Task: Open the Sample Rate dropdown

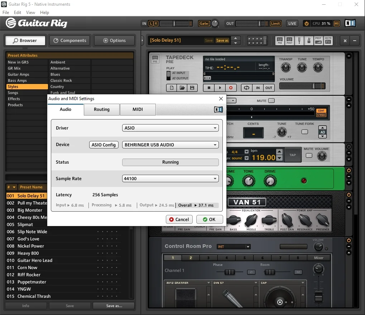Action: click(x=171, y=179)
